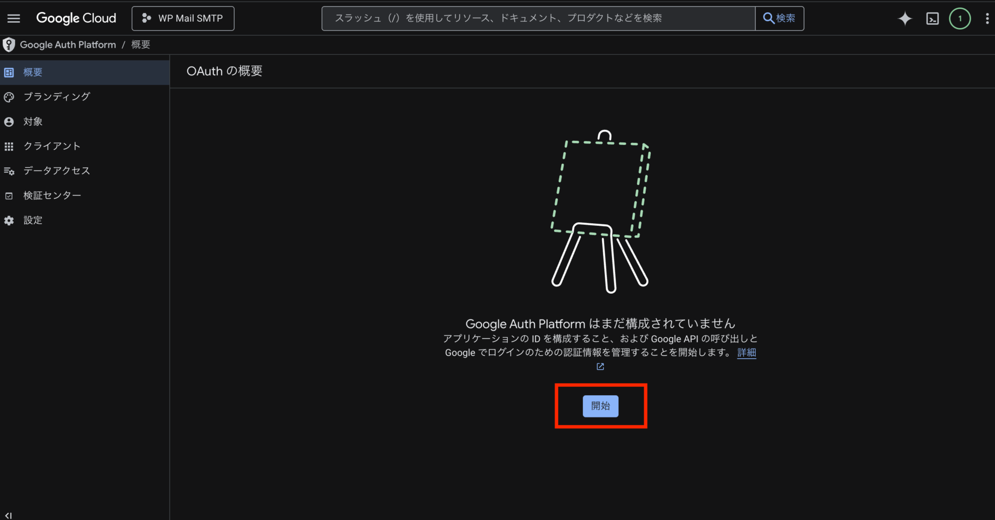Click the Gemini sparkle assistant icon
The width and height of the screenshot is (995, 520).
904,19
